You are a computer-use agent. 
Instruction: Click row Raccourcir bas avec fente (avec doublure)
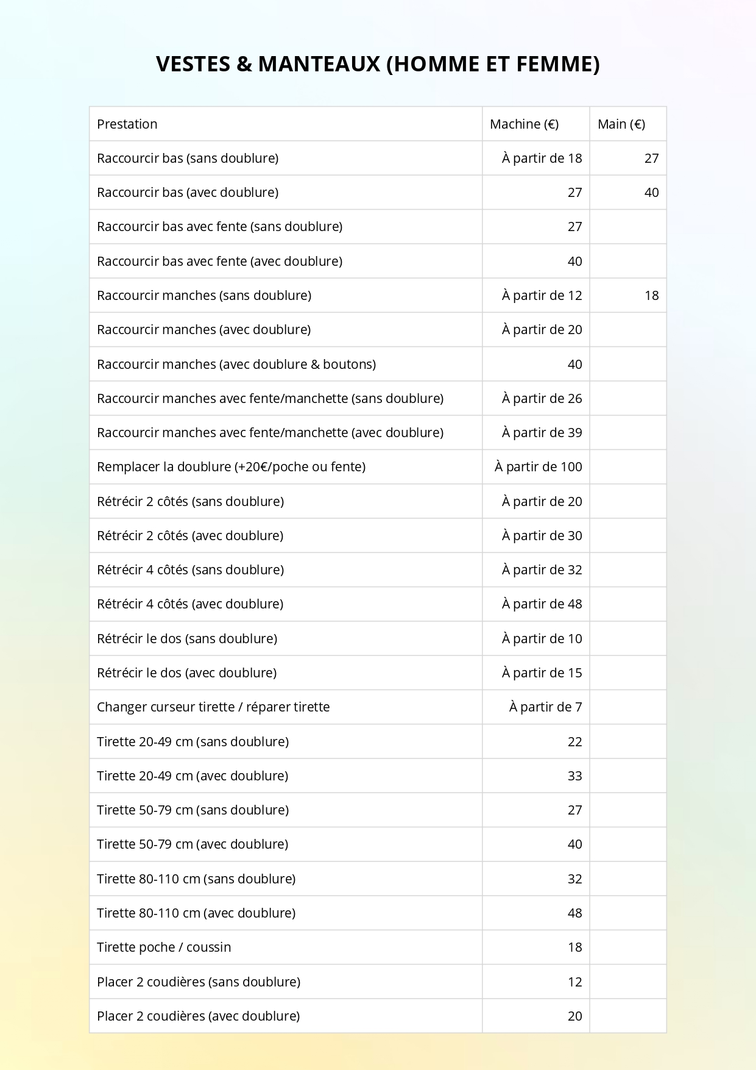click(x=378, y=261)
